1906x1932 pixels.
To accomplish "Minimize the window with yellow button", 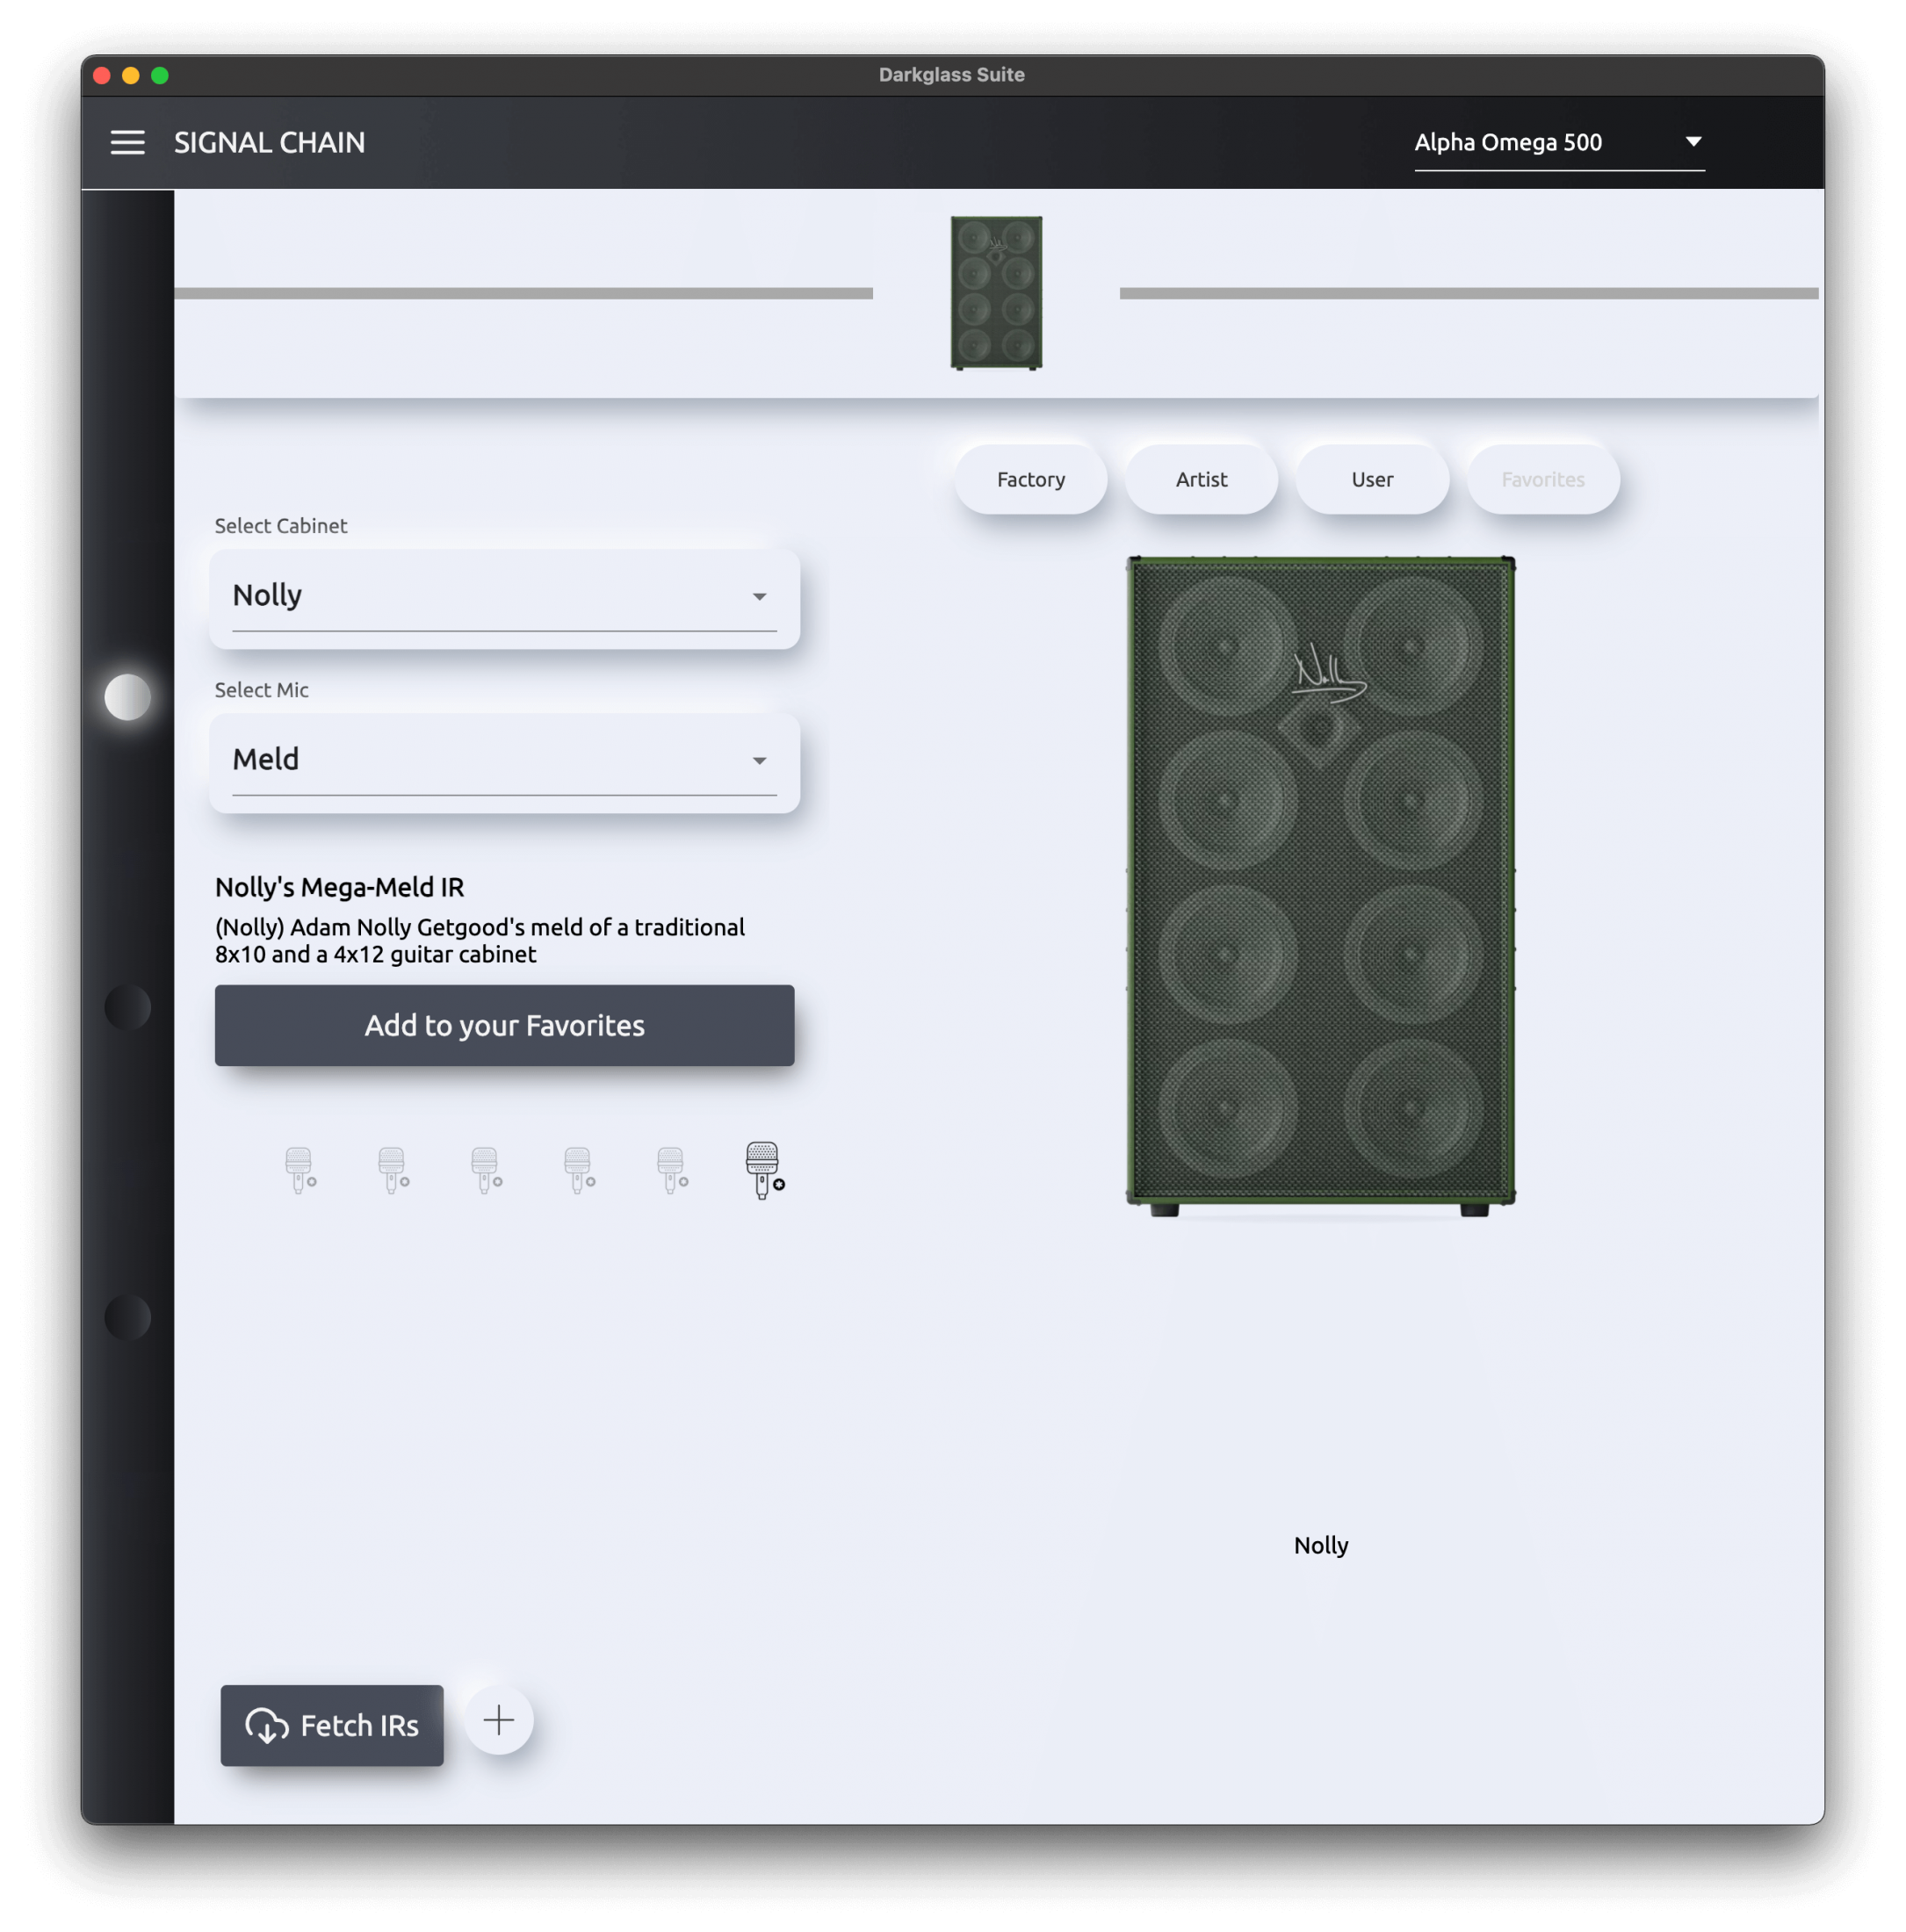I will 131,76.
